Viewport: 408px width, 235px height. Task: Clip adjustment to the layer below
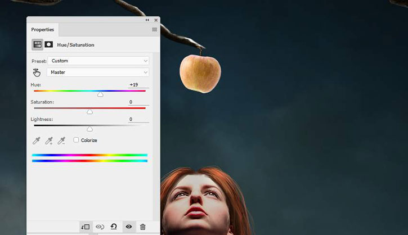(x=86, y=227)
